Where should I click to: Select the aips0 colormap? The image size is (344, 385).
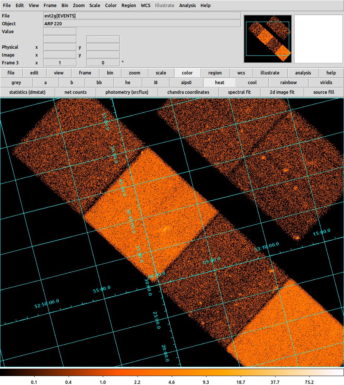point(186,83)
